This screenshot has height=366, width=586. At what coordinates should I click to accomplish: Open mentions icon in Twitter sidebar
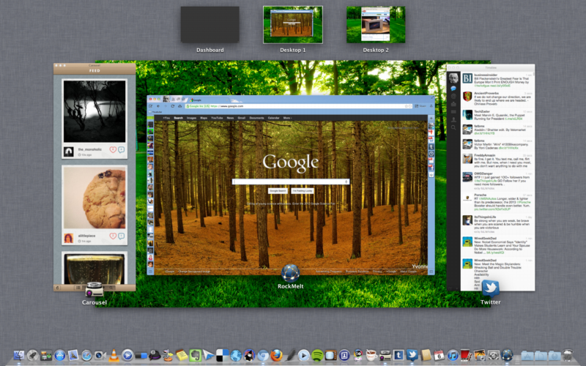(x=453, y=97)
